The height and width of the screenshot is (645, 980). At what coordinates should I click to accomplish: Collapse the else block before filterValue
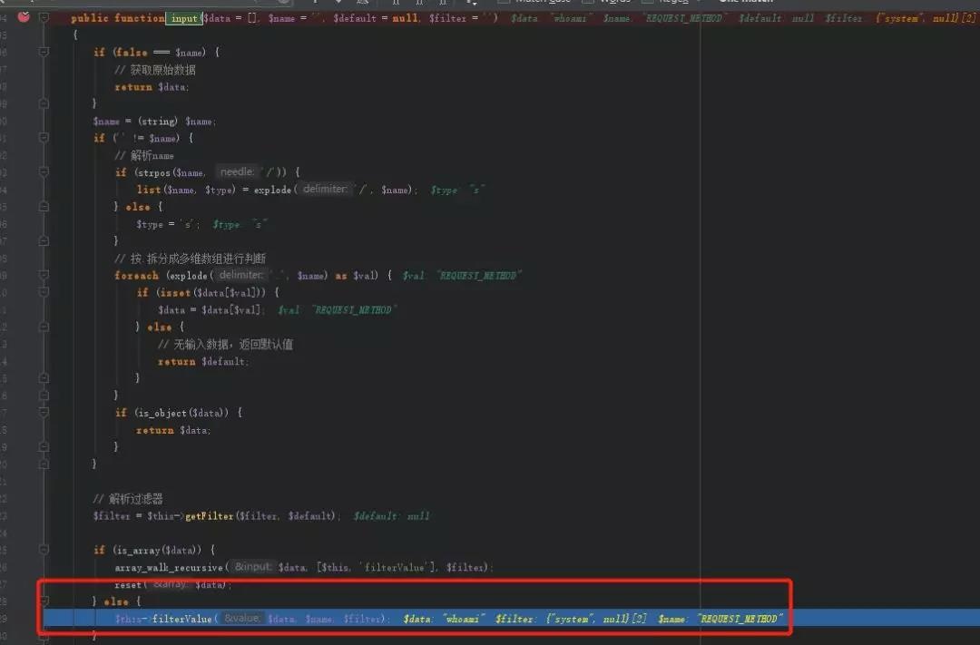44,601
